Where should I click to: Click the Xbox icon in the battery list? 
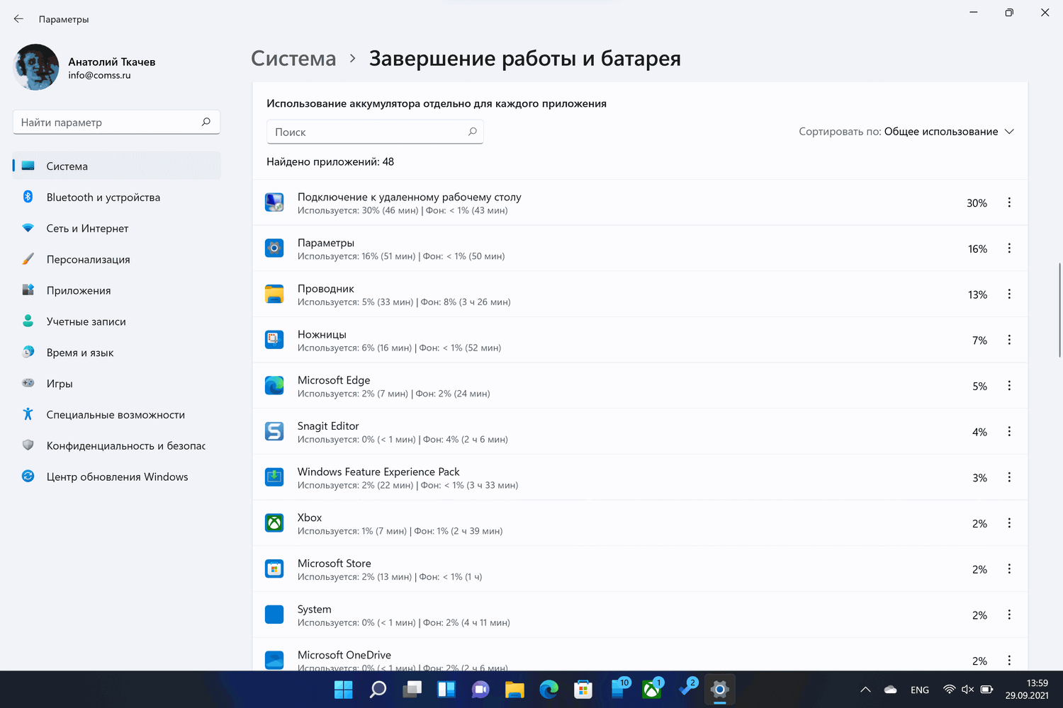click(x=274, y=523)
